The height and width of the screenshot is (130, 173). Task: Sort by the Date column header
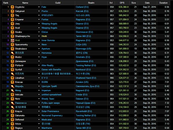(x=147, y=3)
